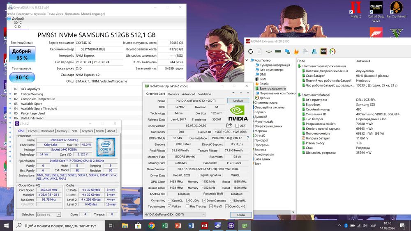
Task: Toggle the PhysX checkbox
Action: point(211,206)
